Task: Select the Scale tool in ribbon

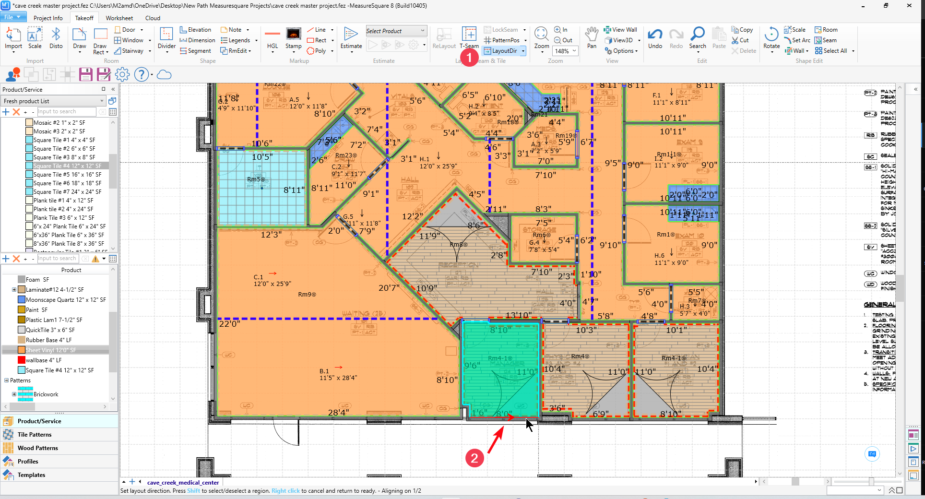Action: click(x=35, y=37)
